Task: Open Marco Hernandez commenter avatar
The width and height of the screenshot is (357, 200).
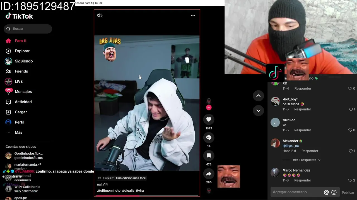Action: [x=275, y=172]
